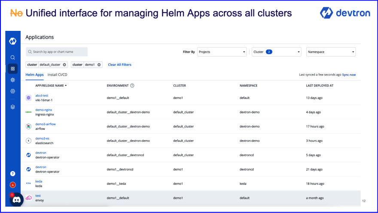Open demo-nginx application

tap(44, 110)
